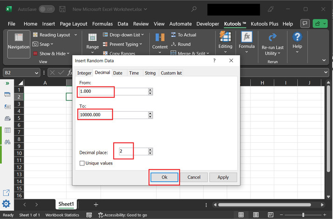Add a new sheet with plus button

[96, 205]
